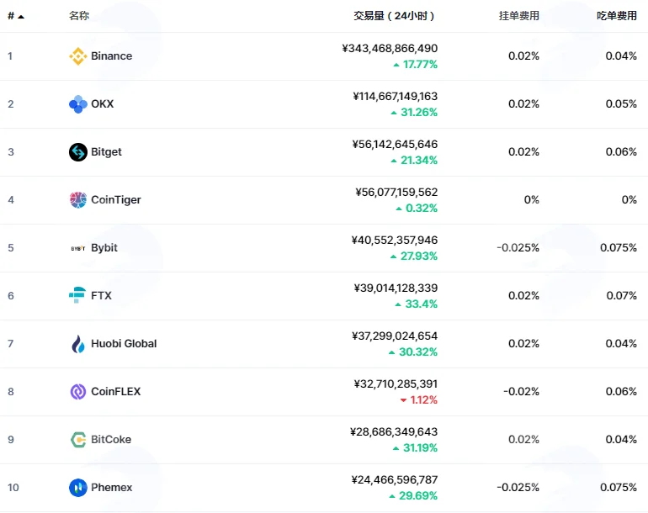
Task: Sort by 吃单费用 column header
Action: (x=616, y=16)
